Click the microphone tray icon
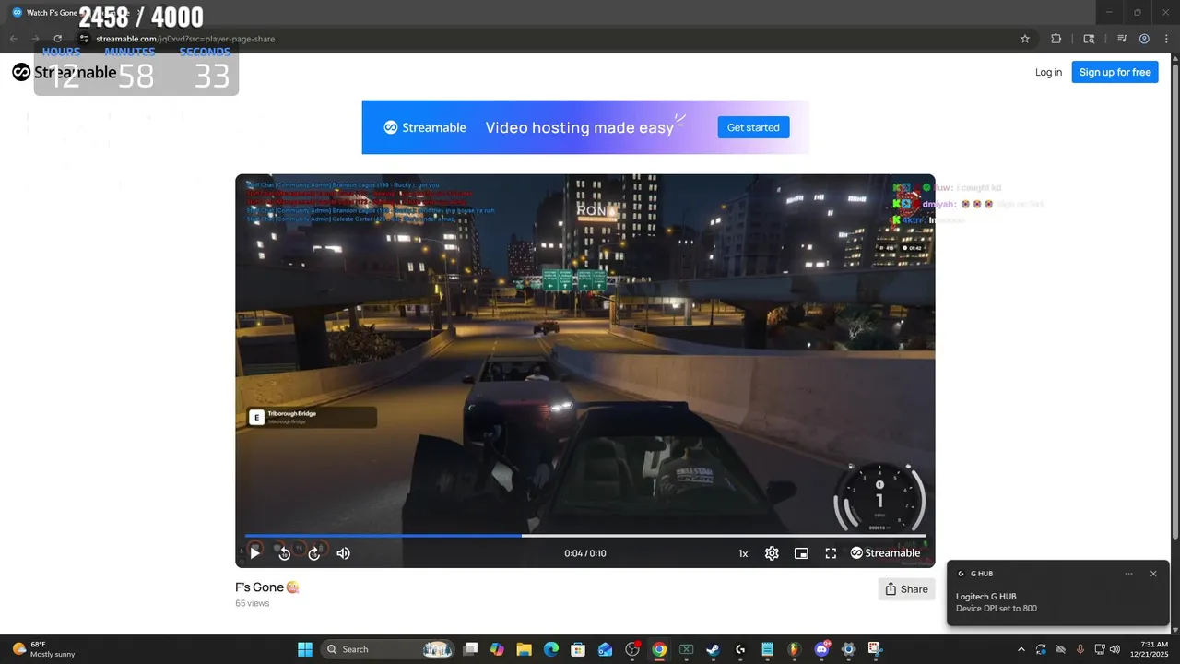 1080,649
